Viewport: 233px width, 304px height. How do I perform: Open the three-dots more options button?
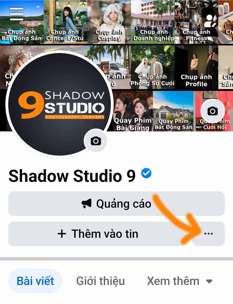pos(208,234)
